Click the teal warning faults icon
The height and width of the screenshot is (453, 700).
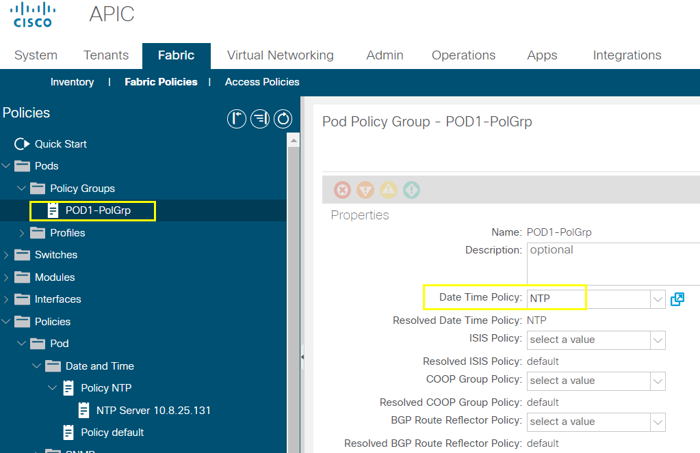412,190
